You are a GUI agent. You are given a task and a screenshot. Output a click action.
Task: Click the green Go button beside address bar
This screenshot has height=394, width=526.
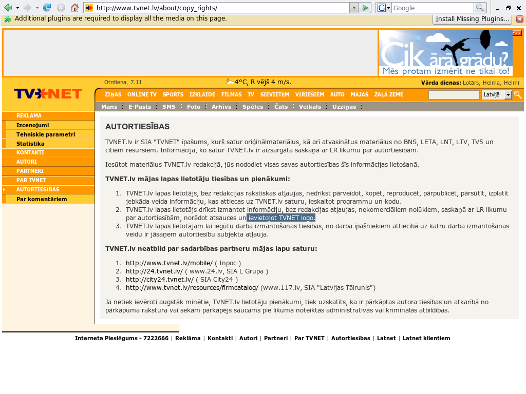(365, 8)
